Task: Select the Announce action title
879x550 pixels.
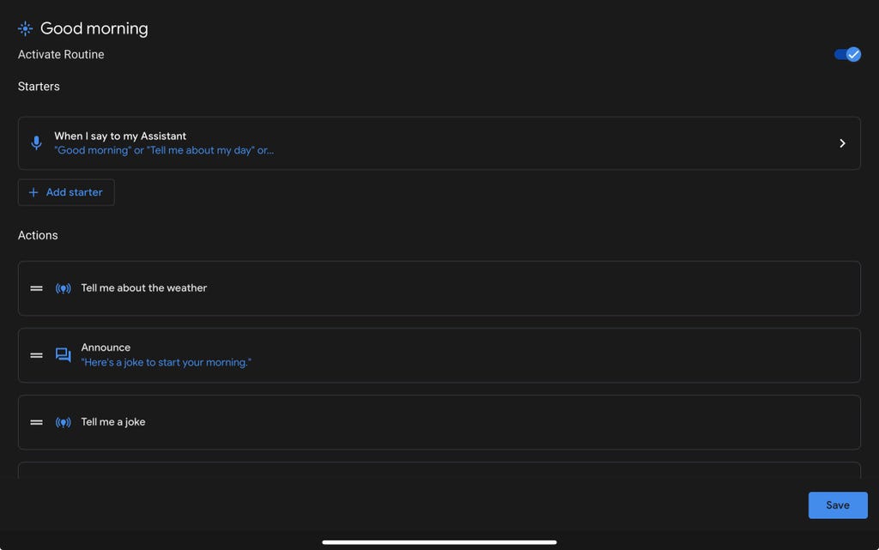Action: [x=106, y=348]
